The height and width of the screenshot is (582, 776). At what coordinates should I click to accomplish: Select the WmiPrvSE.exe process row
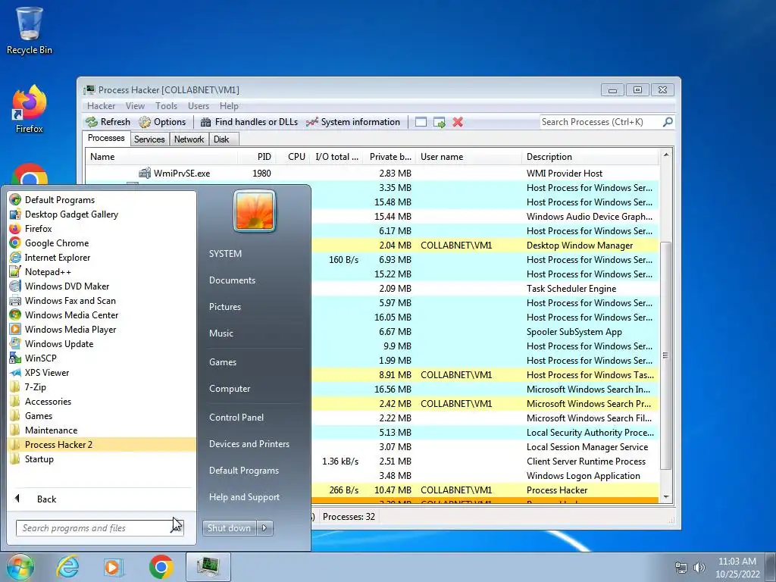click(x=372, y=174)
